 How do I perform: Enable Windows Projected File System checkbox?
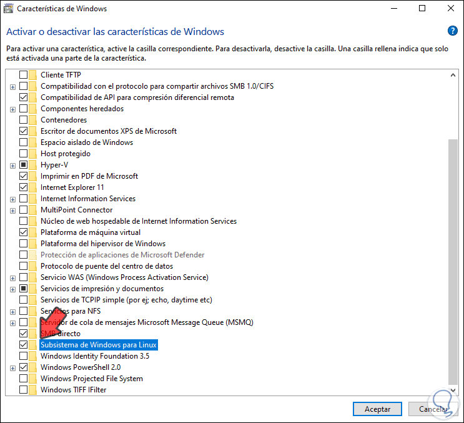point(23,378)
